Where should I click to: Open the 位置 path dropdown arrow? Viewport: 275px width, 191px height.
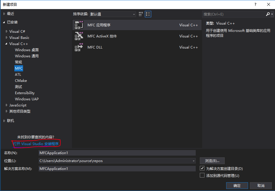click(x=193, y=161)
